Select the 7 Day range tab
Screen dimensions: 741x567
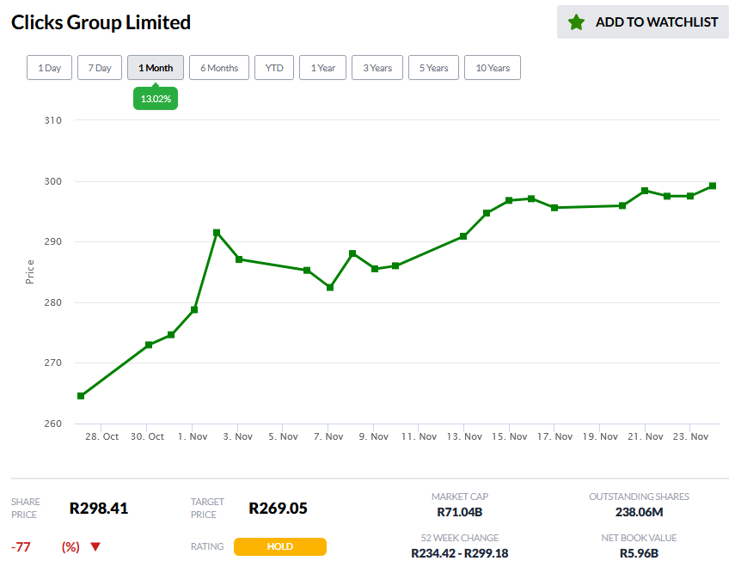[100, 68]
